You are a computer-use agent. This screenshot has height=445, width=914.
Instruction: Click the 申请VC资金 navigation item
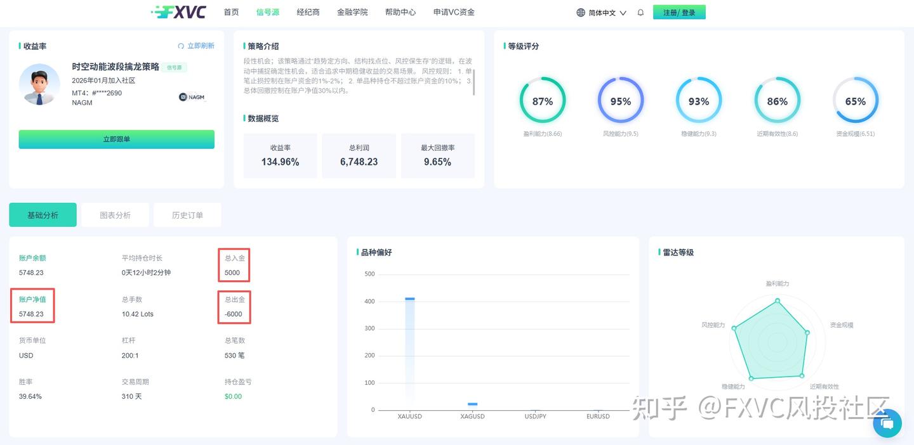coord(453,11)
